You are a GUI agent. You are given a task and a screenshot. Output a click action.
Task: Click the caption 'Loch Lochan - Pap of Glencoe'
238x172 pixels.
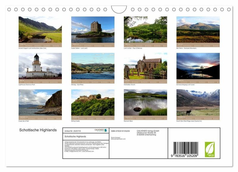click(x=133, y=48)
